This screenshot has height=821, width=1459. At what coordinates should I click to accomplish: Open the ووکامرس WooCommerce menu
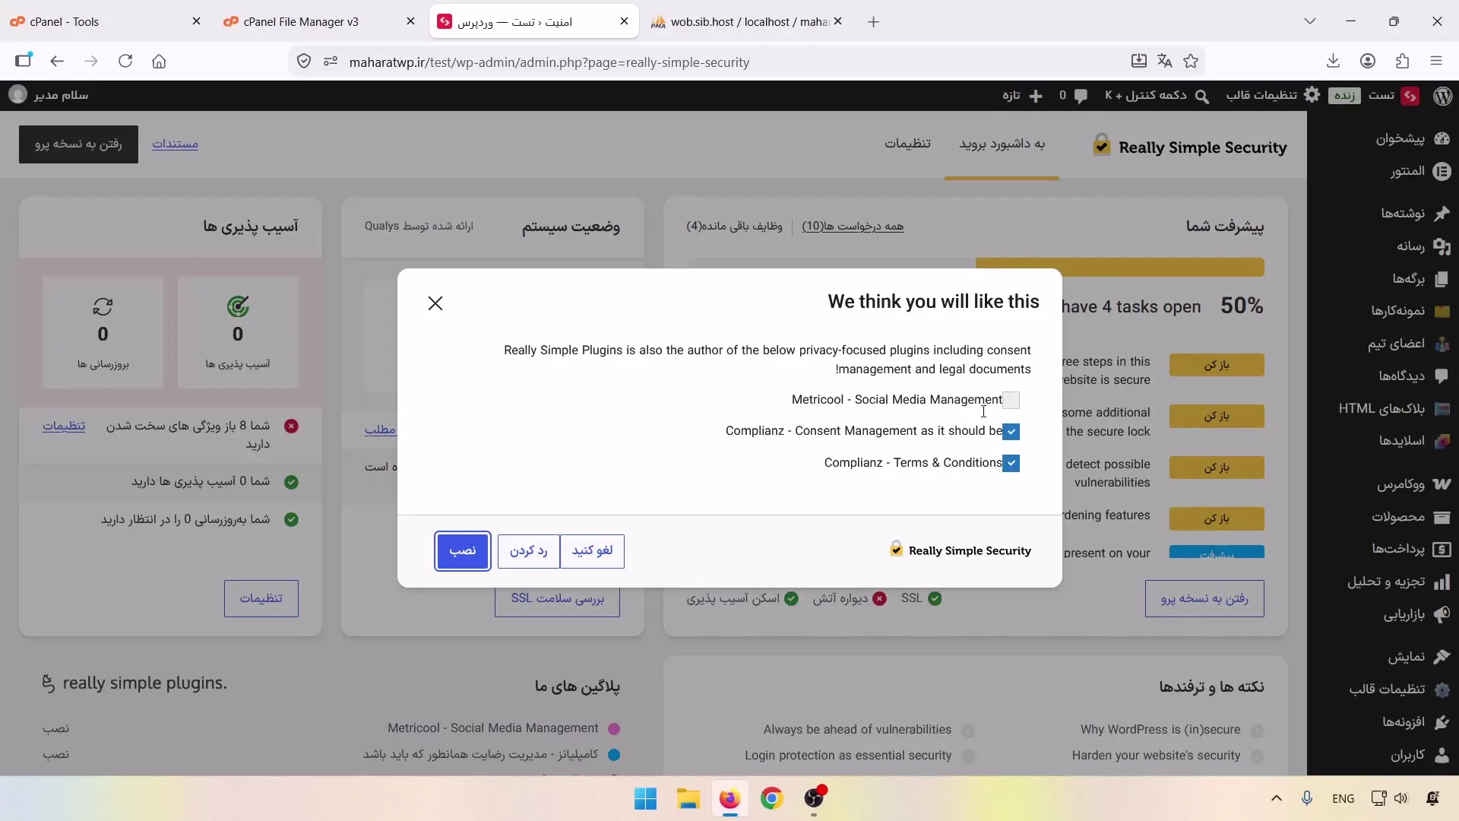(1413, 484)
